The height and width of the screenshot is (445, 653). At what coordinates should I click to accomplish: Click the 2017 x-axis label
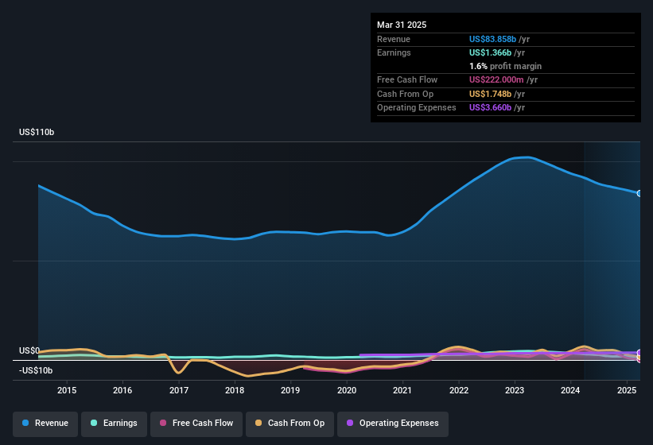(x=179, y=390)
